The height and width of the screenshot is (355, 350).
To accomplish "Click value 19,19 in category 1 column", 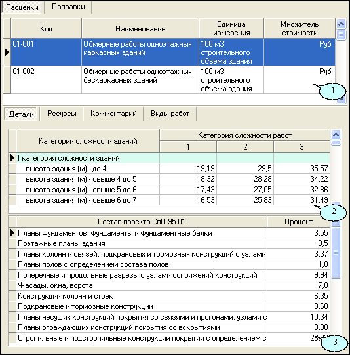I will (188, 169).
